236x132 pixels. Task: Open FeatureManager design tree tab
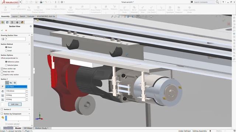click(3, 22)
